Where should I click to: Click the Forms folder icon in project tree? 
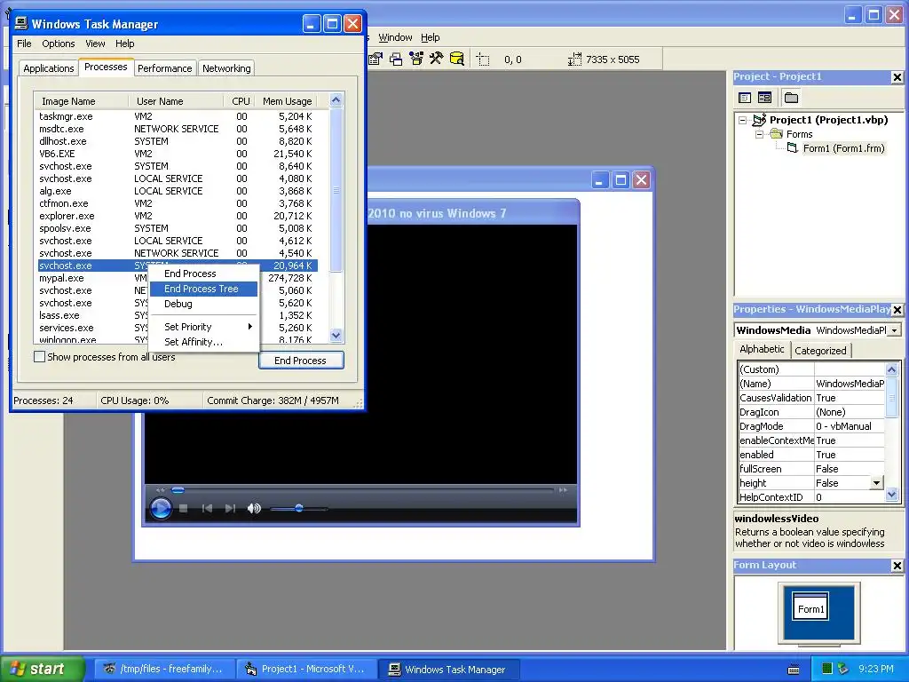(776, 134)
